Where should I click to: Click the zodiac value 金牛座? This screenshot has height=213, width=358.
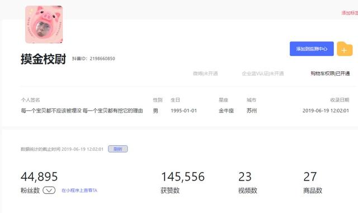click(226, 111)
